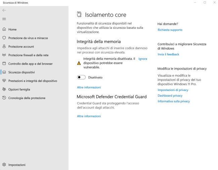The width and height of the screenshot is (218, 170).
Task: Open the Informativa sulla privacy link
Action: click(174, 101)
